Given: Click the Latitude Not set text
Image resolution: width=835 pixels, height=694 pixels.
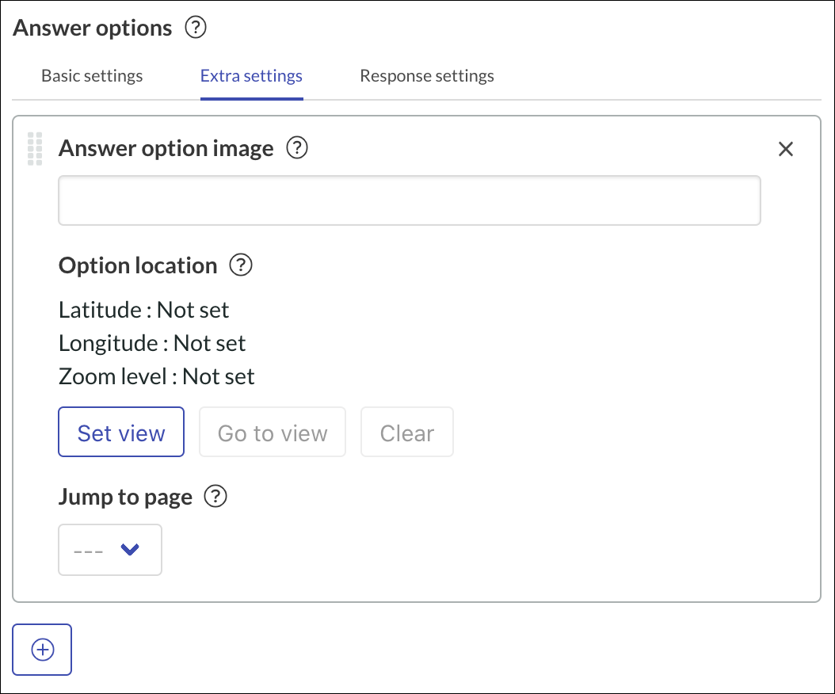Looking at the screenshot, I should coord(143,310).
